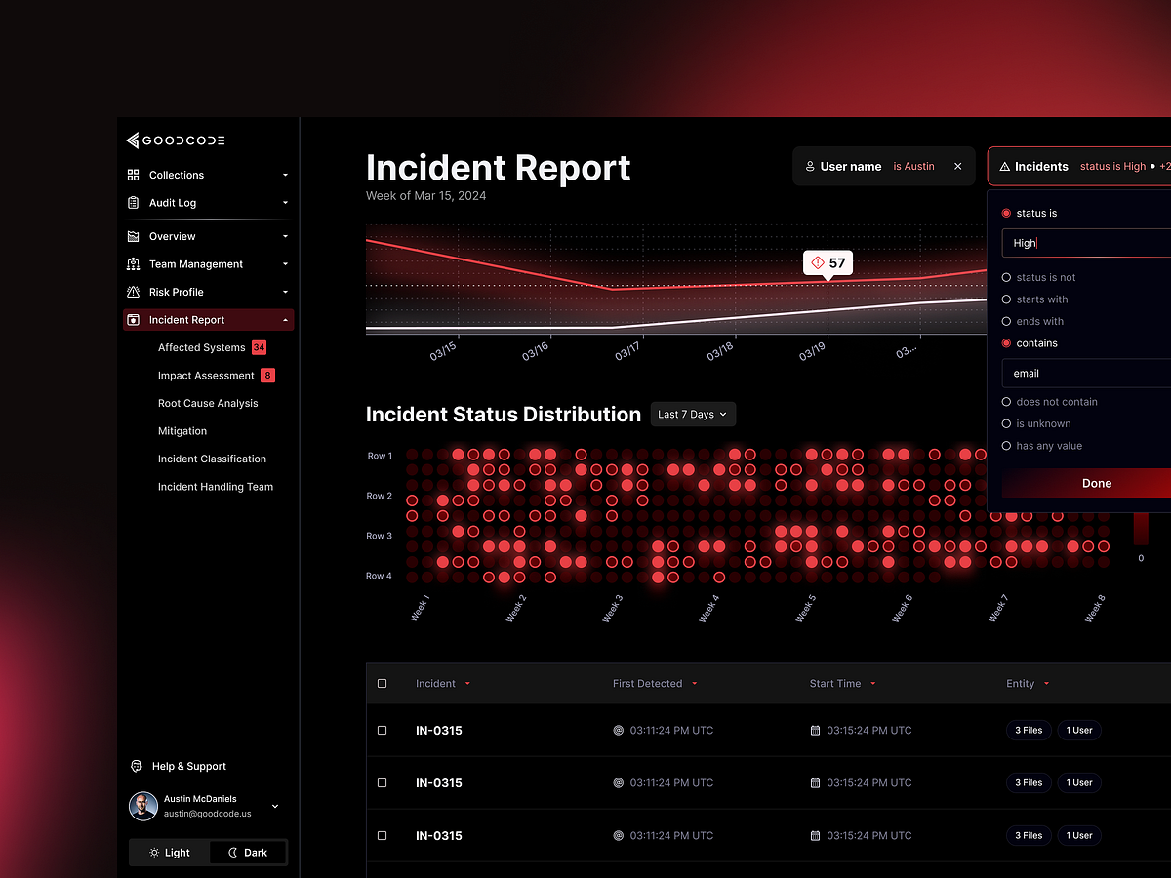
Task: Open Collections via its grid icon
Action: point(134,175)
